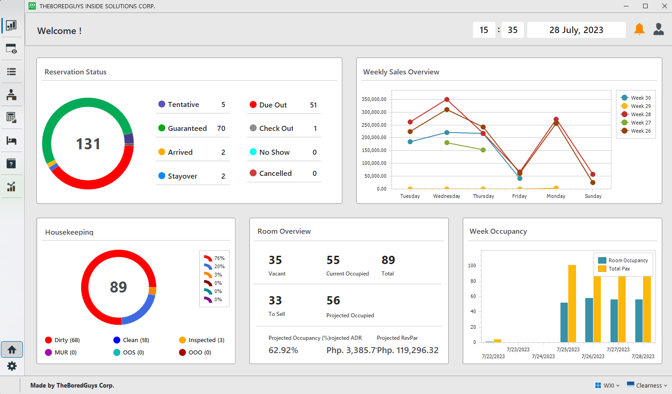This screenshot has height=394, width=672.
Task: Select the front desk person icon
Action: pyautogui.click(x=11, y=95)
